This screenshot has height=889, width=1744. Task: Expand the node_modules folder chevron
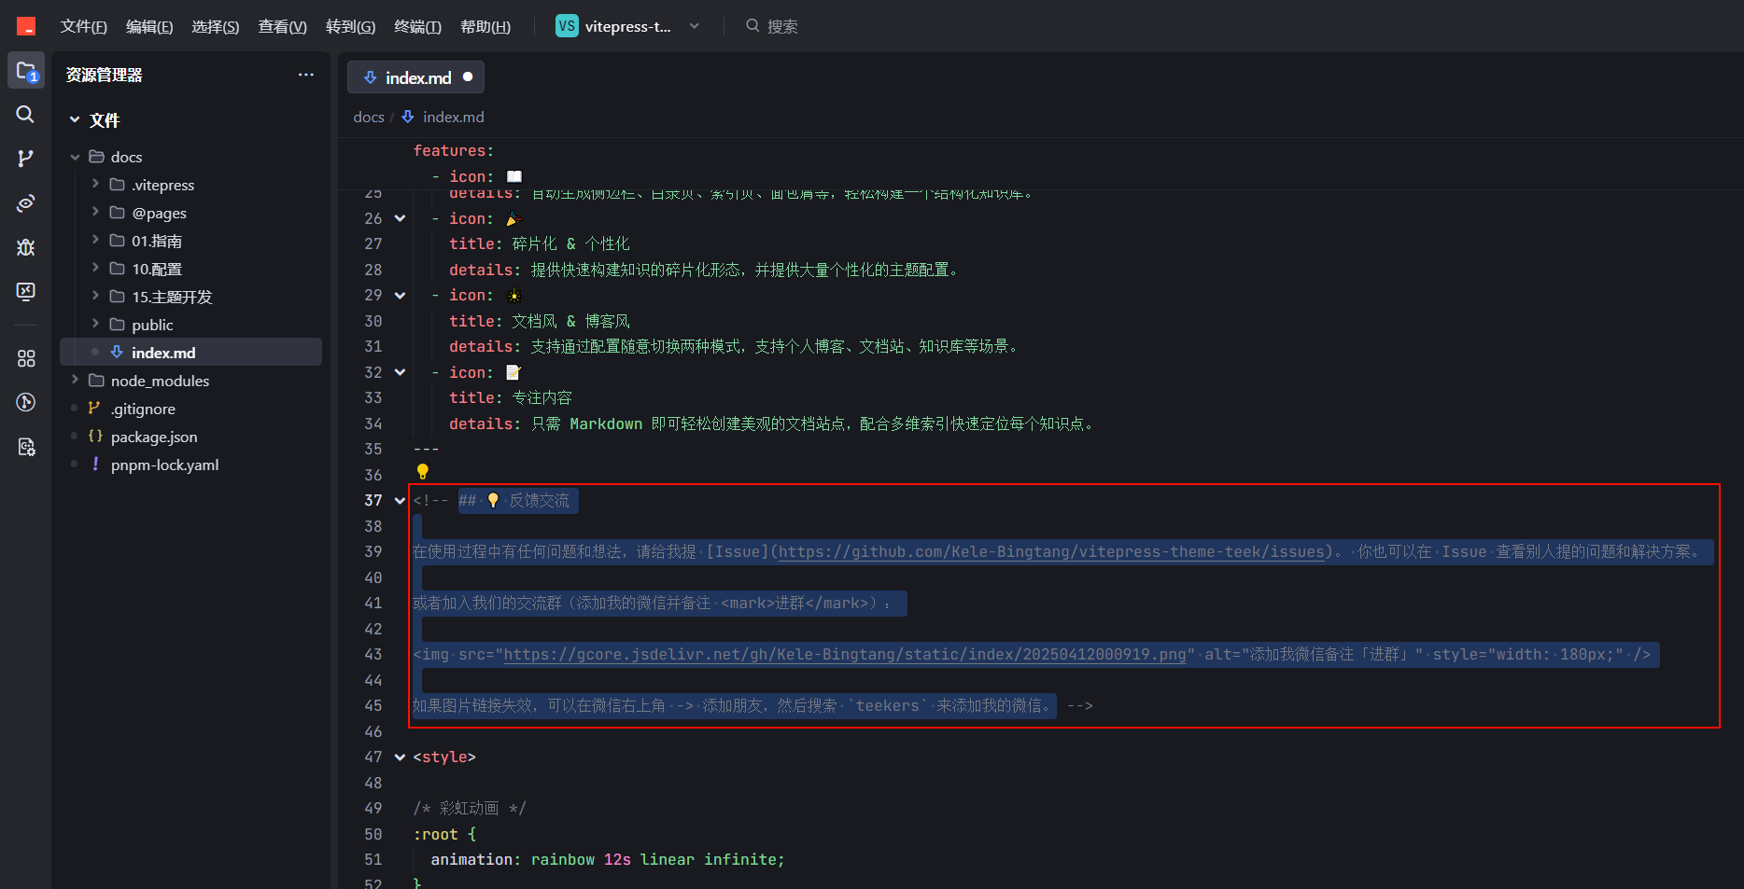75,380
